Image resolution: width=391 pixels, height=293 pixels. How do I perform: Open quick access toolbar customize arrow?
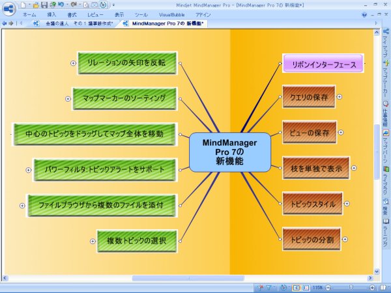pos(113,5)
